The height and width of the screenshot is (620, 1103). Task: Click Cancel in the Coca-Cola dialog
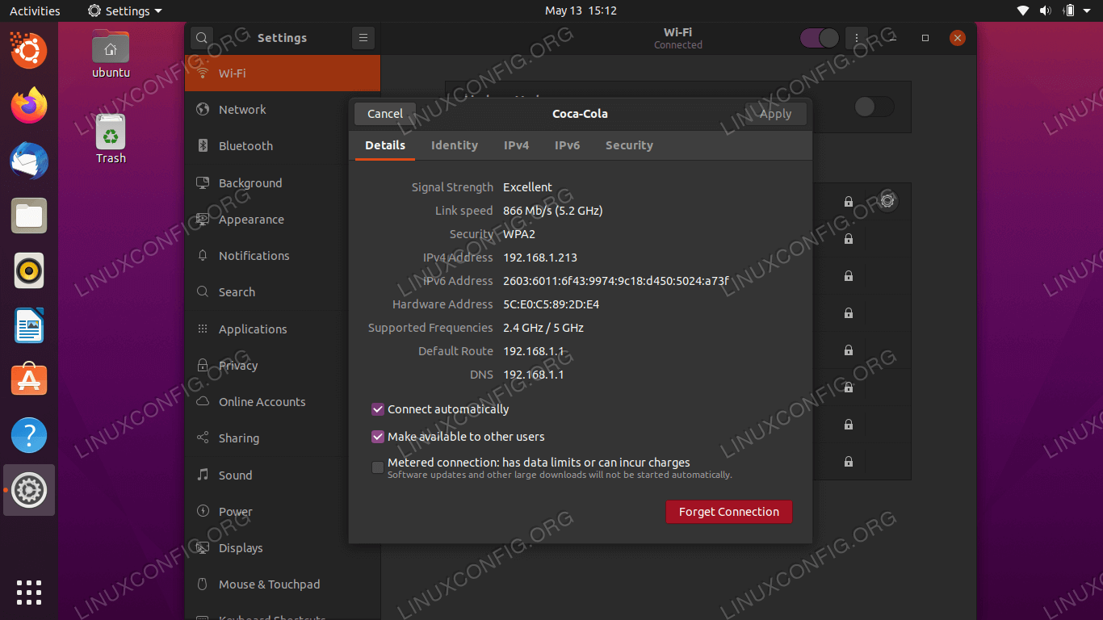tap(385, 114)
